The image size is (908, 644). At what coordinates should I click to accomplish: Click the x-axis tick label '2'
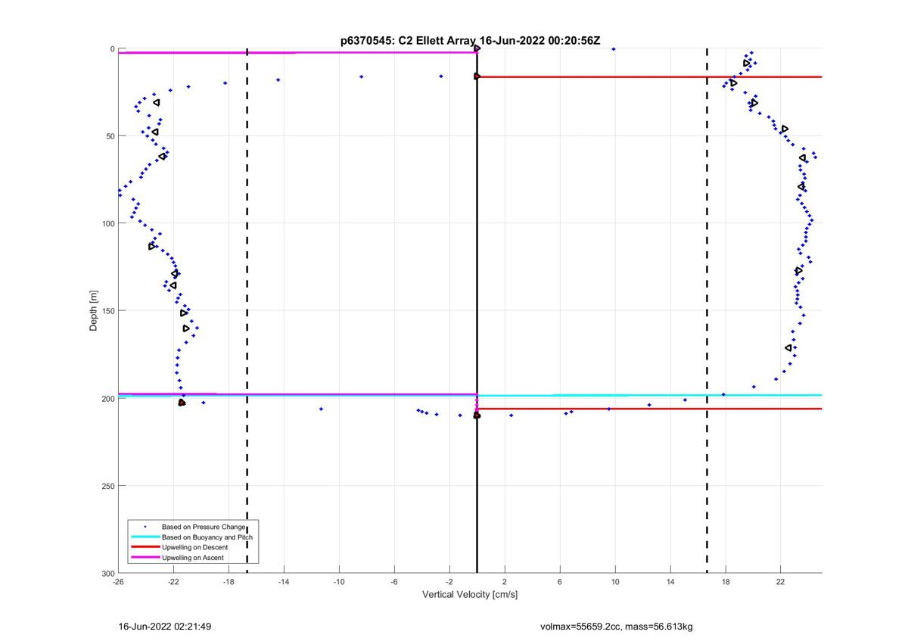pyautogui.click(x=505, y=582)
